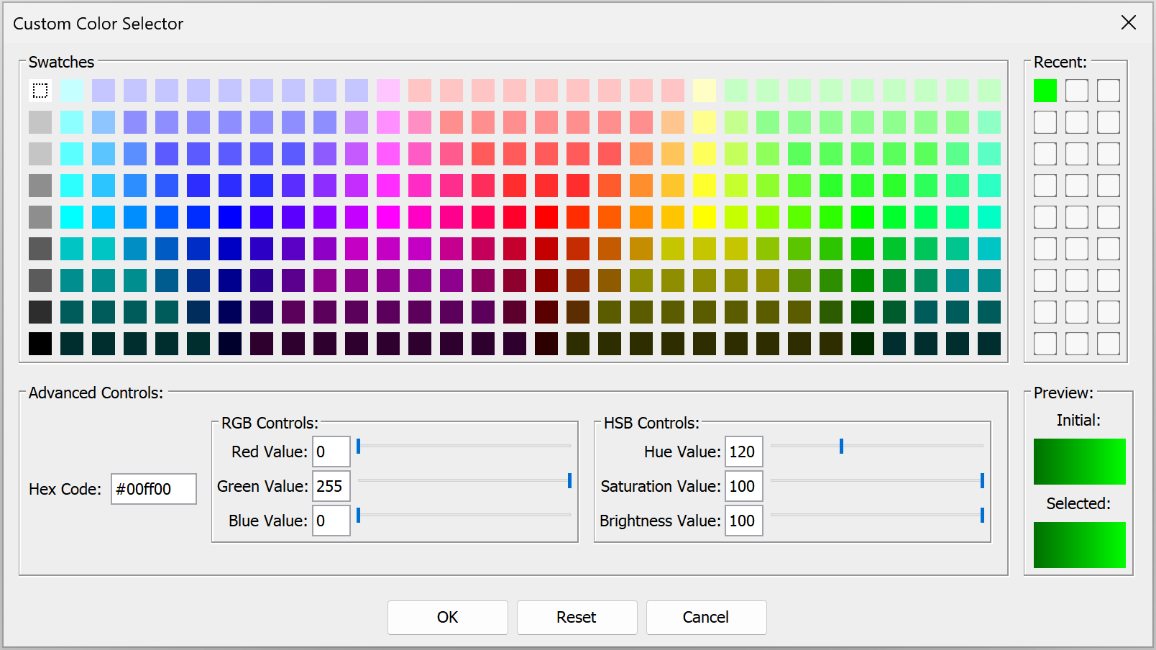Cancel the color selection dialog

coord(706,617)
